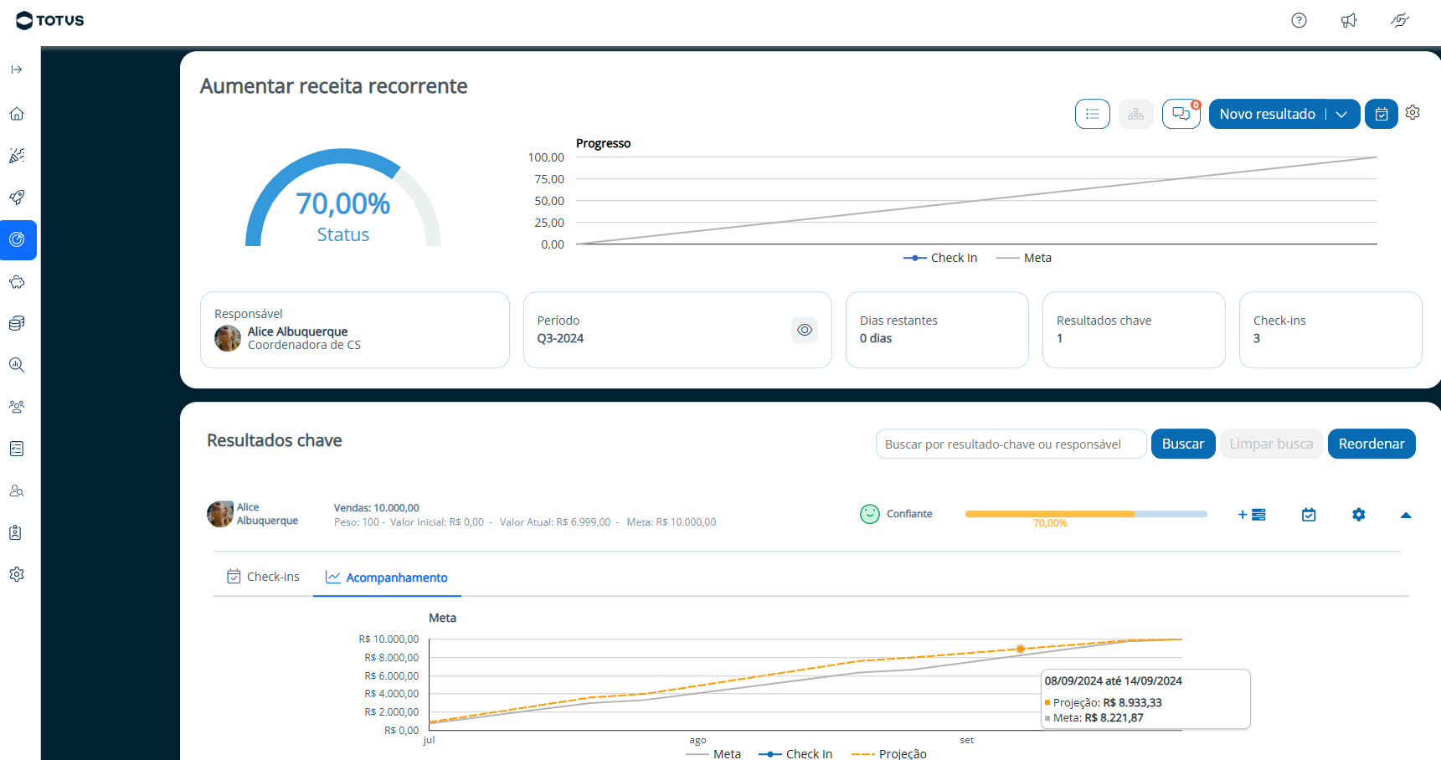Open the rocket icon in sidebar

pos(17,198)
